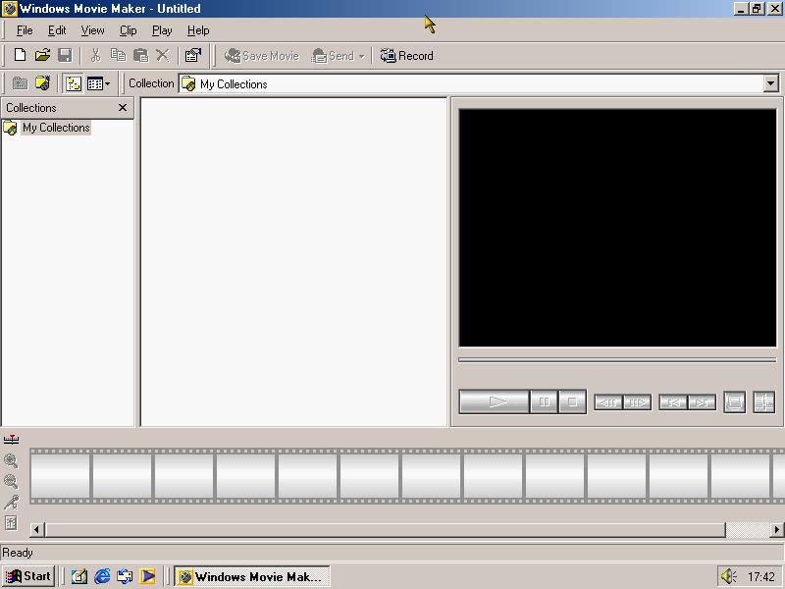Screen dimensions: 785x589
Task: Open the Play menu
Action: 162,30
